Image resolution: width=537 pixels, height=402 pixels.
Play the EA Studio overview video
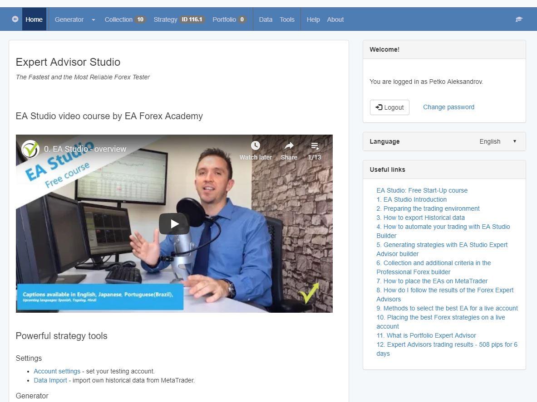[x=174, y=224]
